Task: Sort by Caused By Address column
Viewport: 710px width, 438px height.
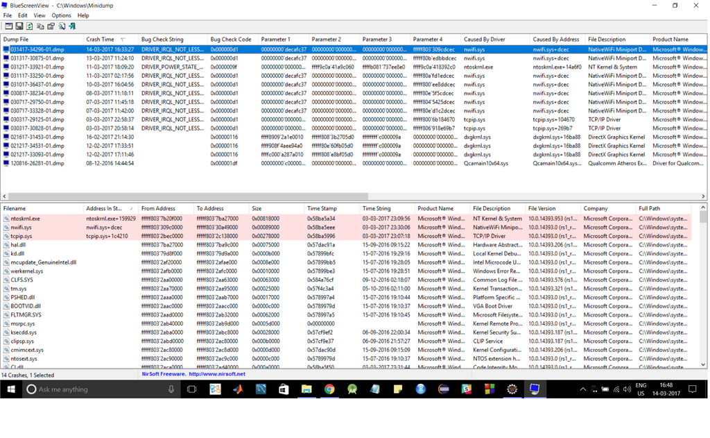Action: (x=558, y=40)
